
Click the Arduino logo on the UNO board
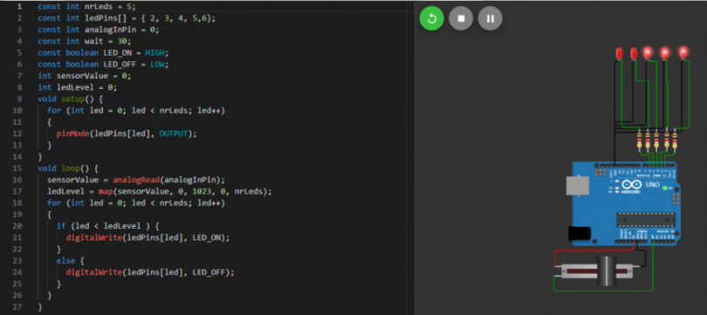click(632, 186)
